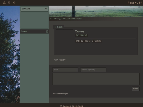Open the Cover chapter in sidebar
This screenshot has width=143, height=107.
(34, 31)
